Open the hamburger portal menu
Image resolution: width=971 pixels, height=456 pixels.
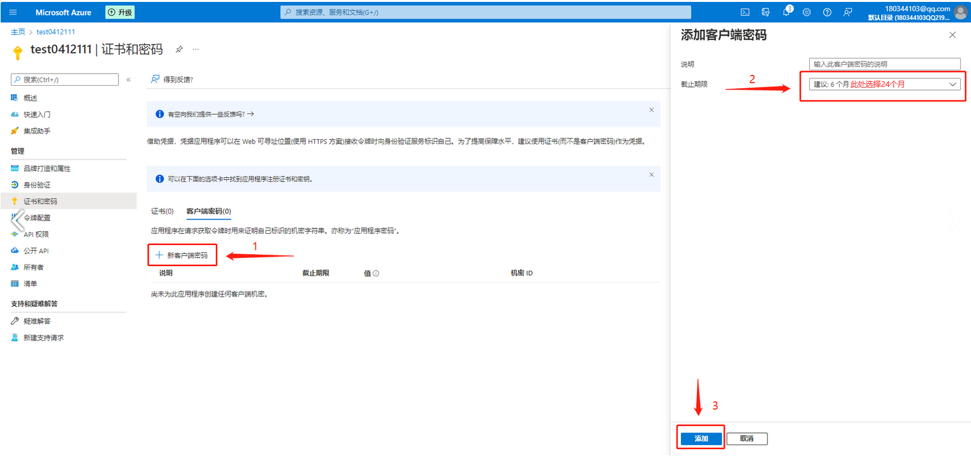pos(13,12)
